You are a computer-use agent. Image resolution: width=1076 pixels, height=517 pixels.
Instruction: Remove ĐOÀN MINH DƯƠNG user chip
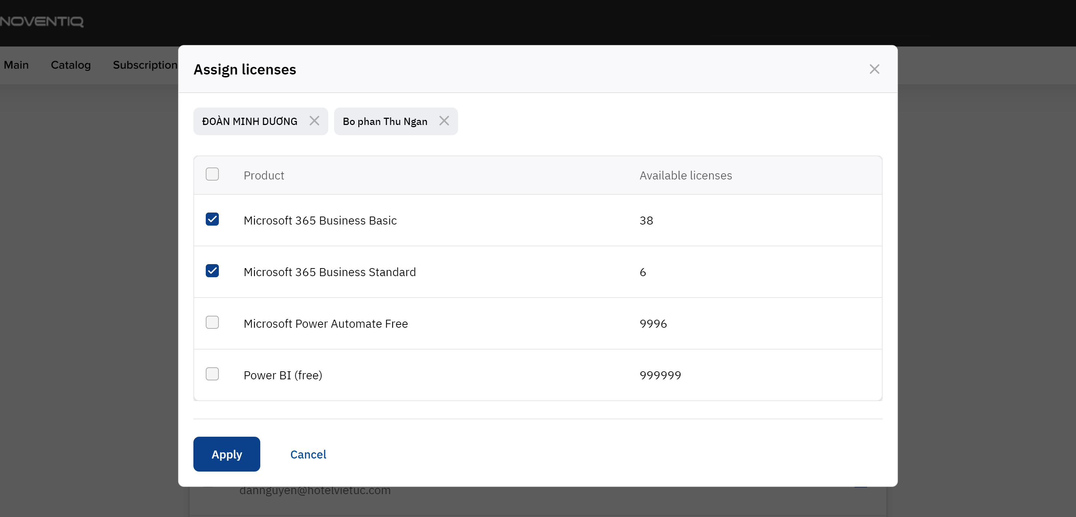click(314, 121)
